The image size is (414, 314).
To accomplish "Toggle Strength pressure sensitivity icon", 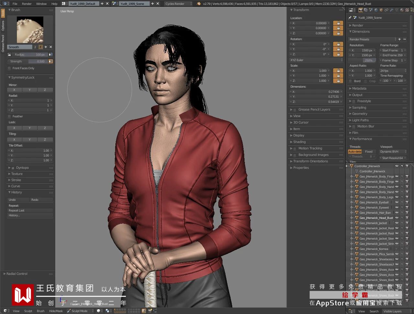I will pyautogui.click(x=50, y=61).
